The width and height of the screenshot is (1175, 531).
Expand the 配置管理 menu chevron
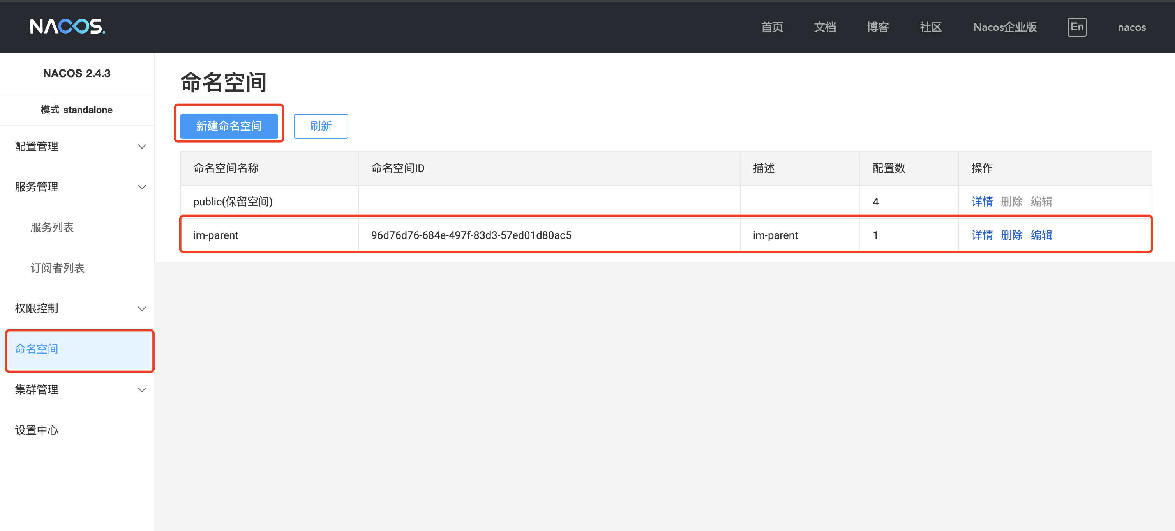142,147
